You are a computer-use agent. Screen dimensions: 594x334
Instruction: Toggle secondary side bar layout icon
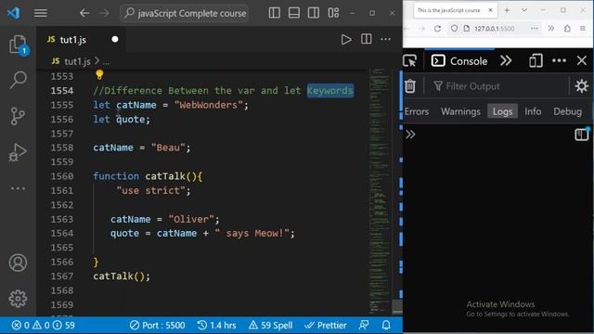[314, 13]
